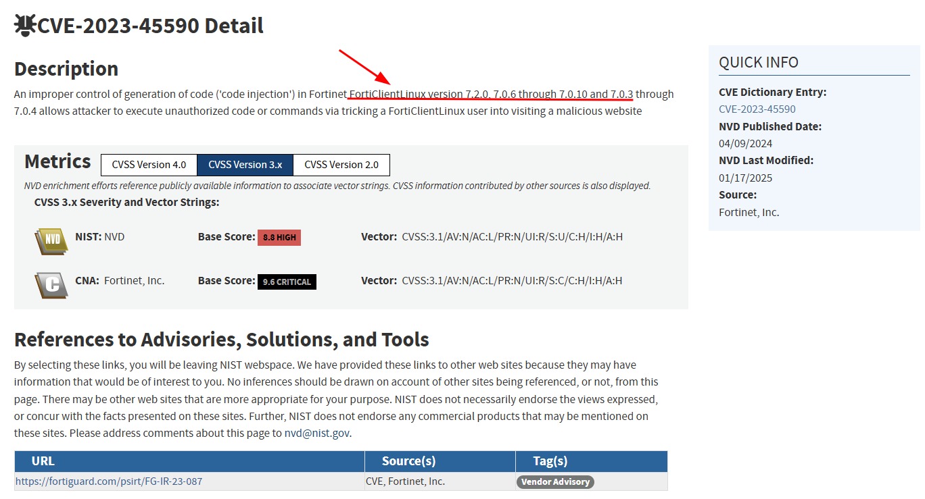Click the Tag(s) column header
Viewport: 925px width, 499px height.
click(x=550, y=461)
